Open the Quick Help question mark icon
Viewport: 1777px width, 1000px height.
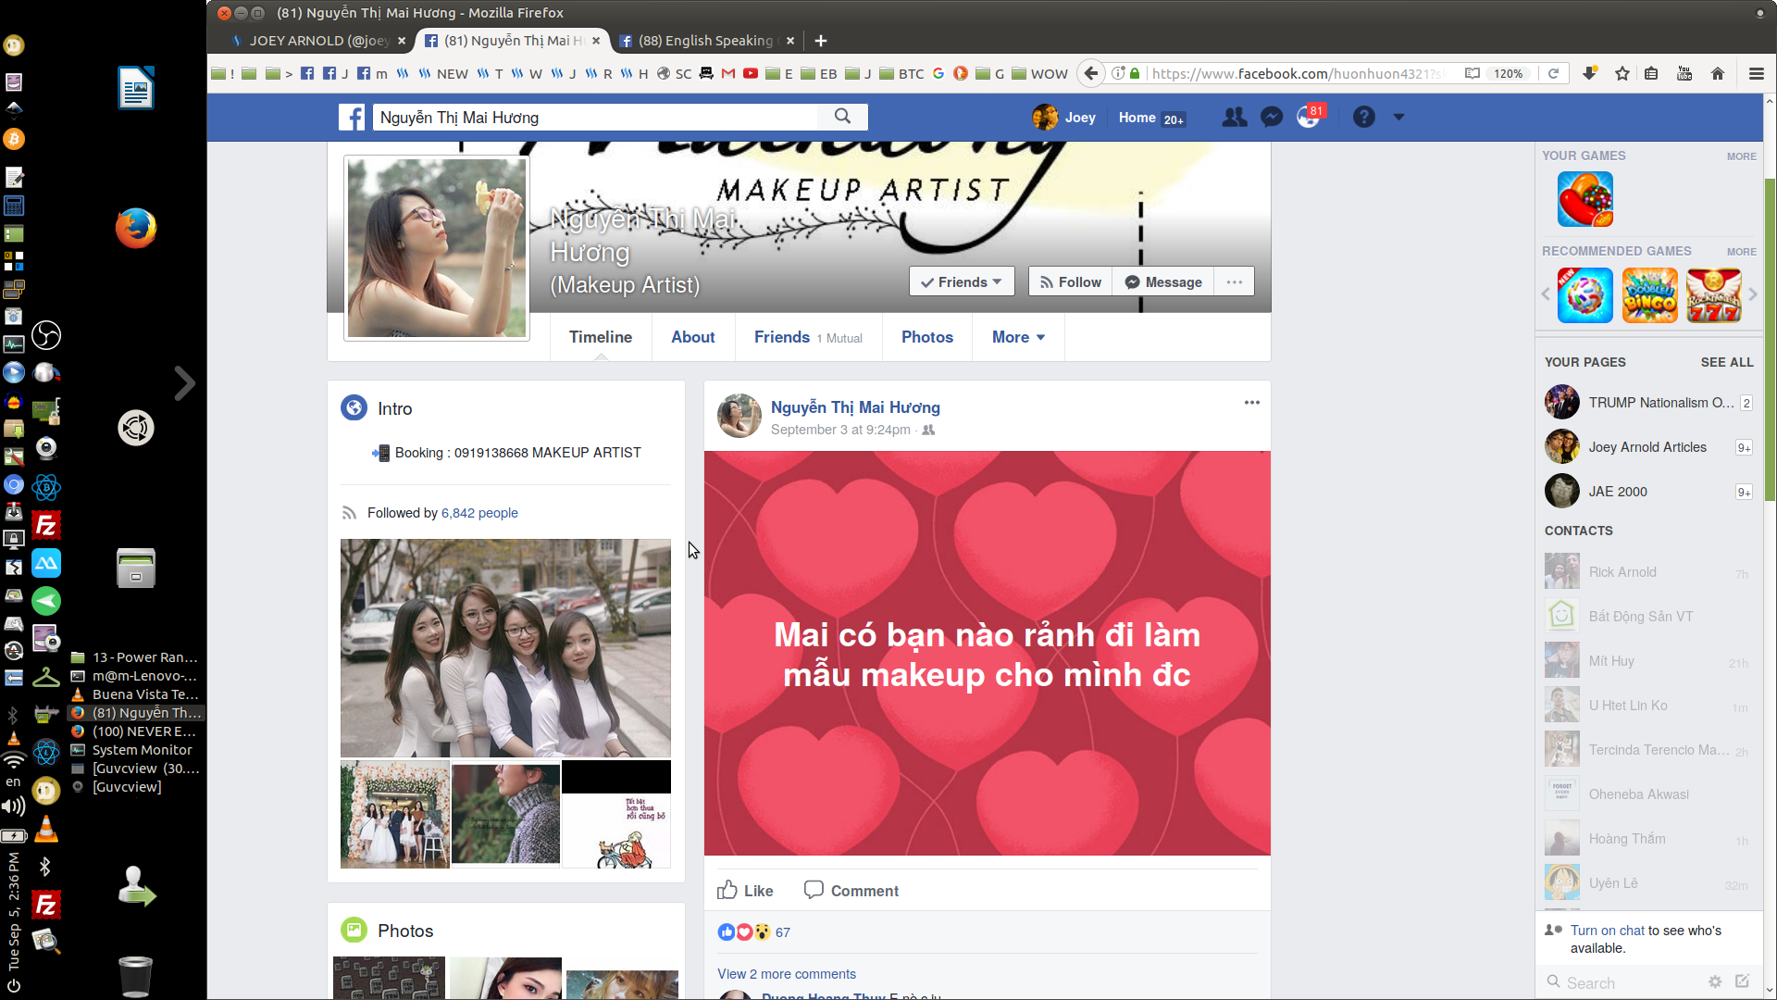(x=1364, y=118)
